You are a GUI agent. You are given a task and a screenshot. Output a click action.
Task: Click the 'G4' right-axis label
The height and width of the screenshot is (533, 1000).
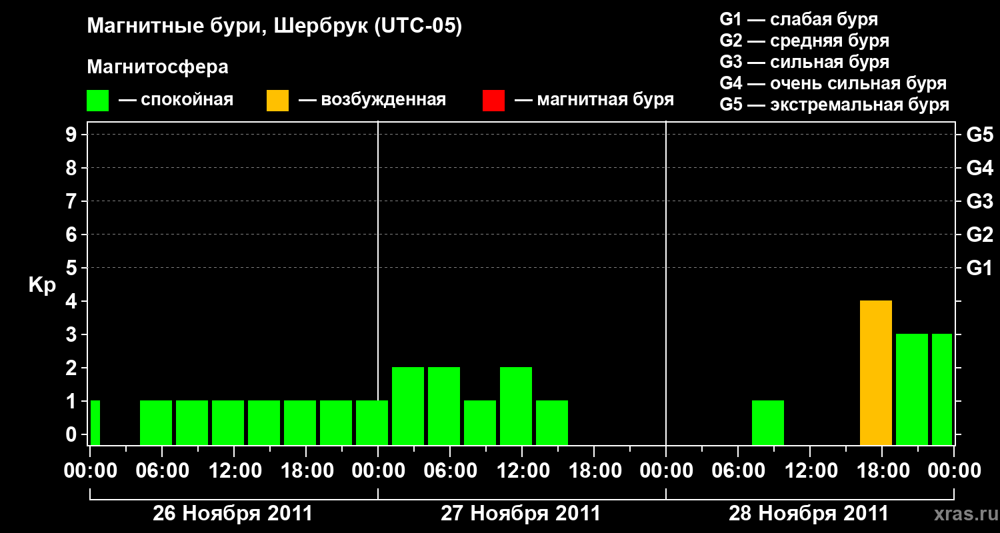(980, 168)
